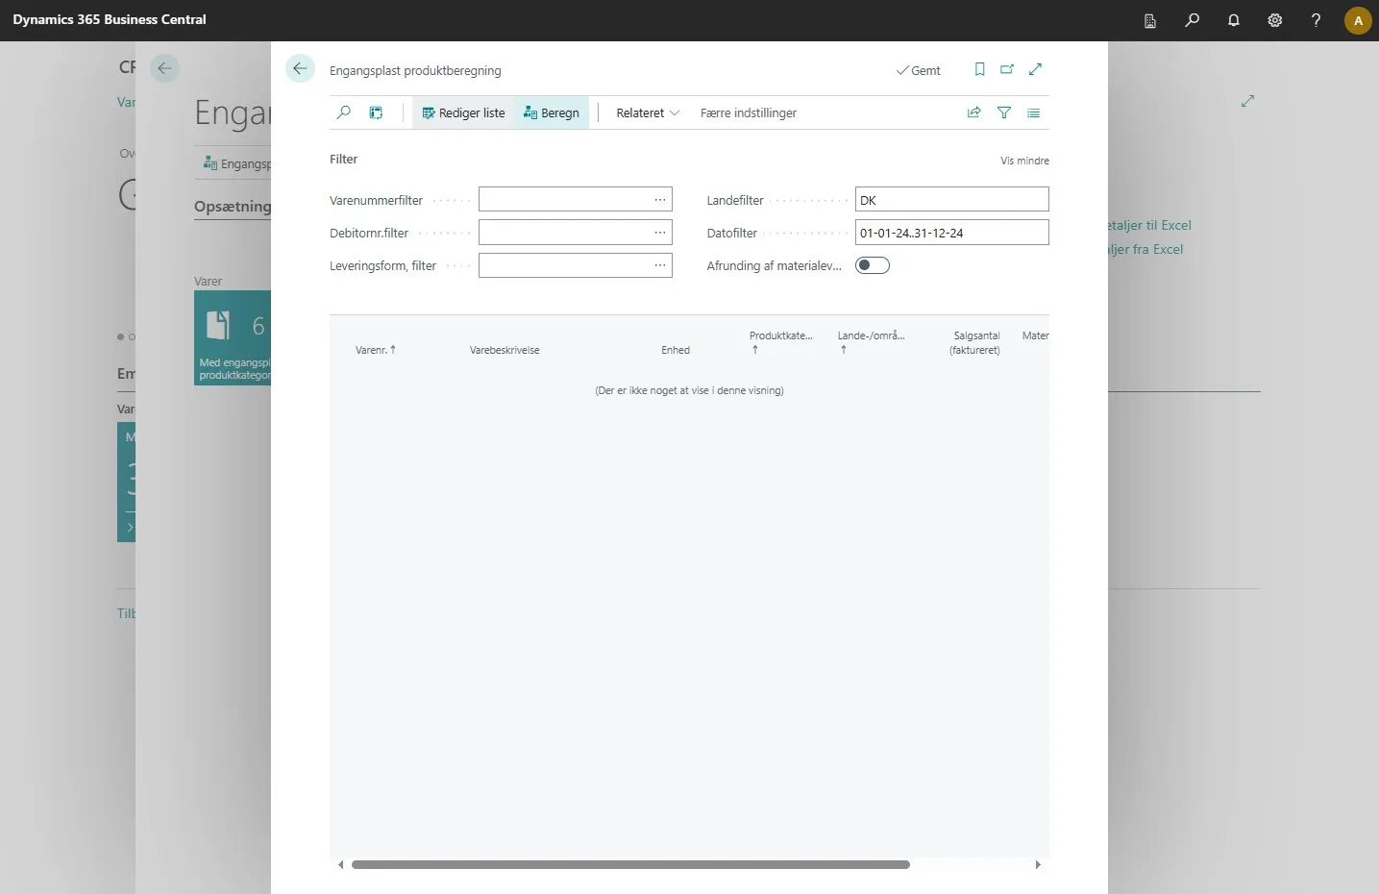
Task: Show notifications via the bell icon
Action: [1234, 20]
